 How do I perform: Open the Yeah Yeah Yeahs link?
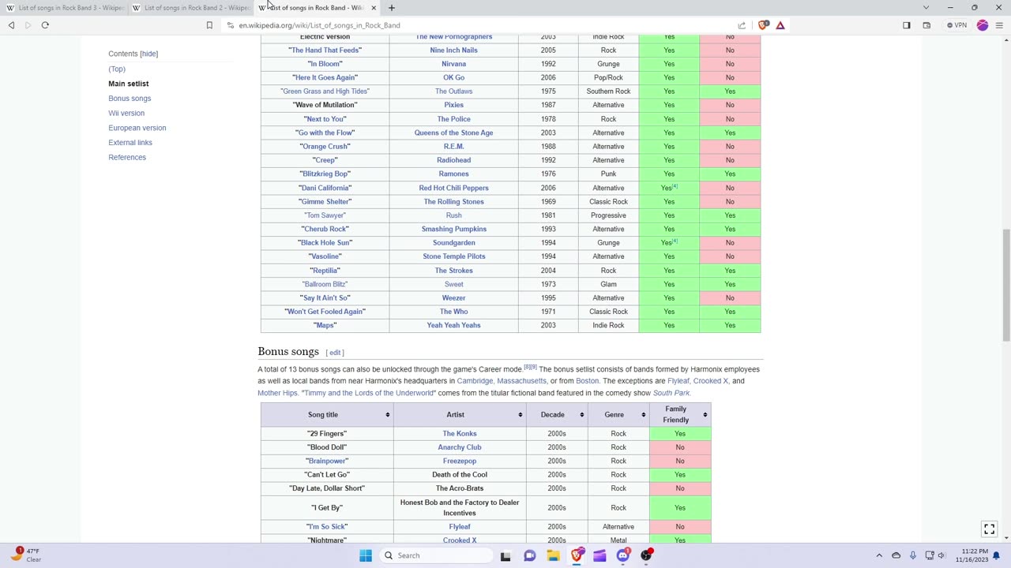coord(453,325)
